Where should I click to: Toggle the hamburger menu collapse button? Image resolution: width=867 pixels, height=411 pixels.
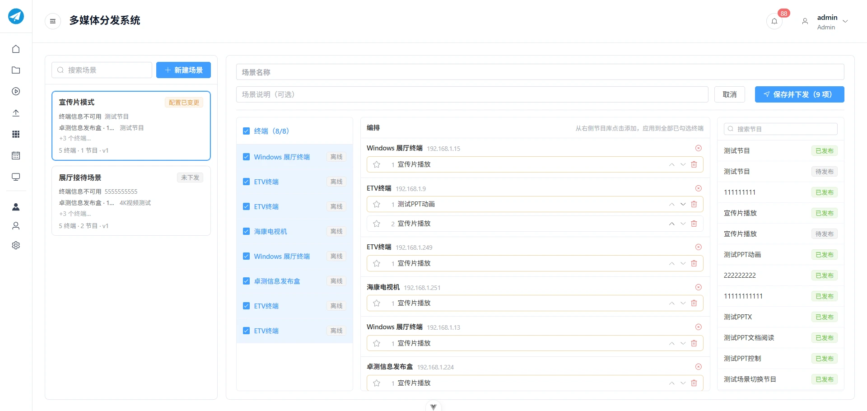53,21
